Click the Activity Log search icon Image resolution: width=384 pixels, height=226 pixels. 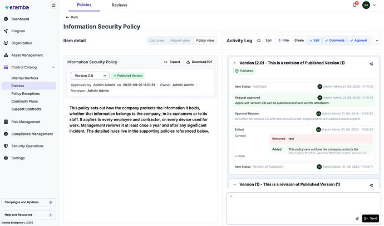(259, 41)
